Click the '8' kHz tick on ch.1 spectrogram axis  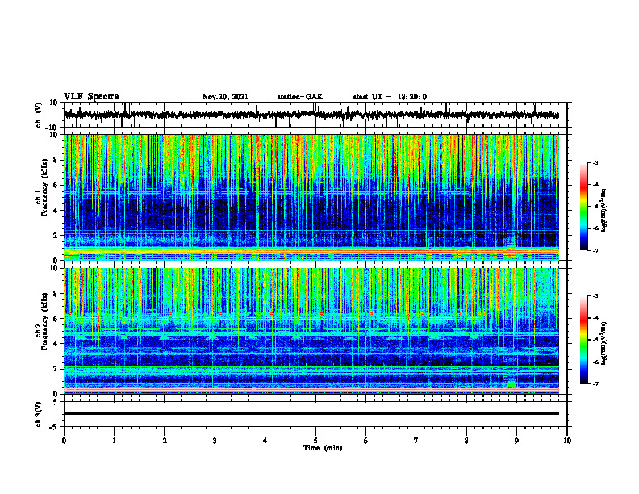click(x=56, y=160)
